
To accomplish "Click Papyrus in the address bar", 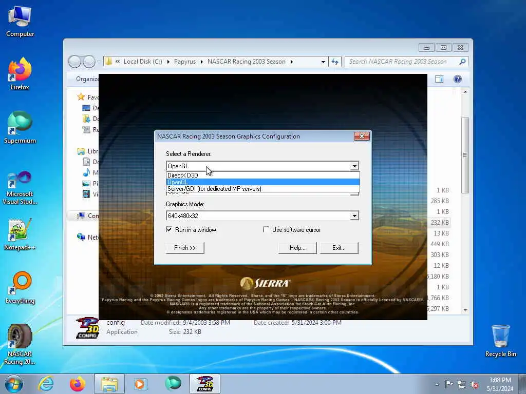I will coord(185,62).
